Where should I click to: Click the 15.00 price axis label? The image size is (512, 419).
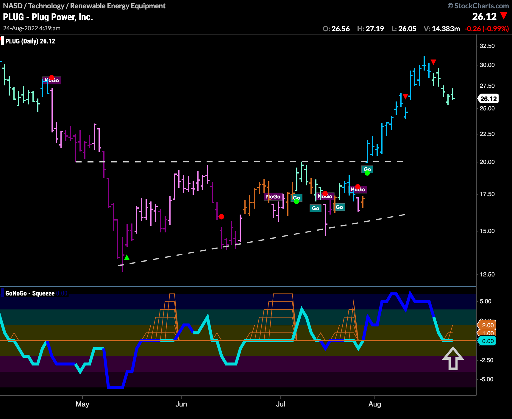tap(487, 231)
